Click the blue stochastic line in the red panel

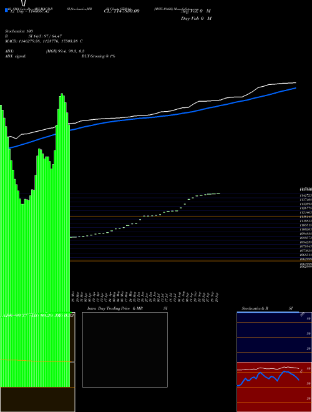coord(268,378)
